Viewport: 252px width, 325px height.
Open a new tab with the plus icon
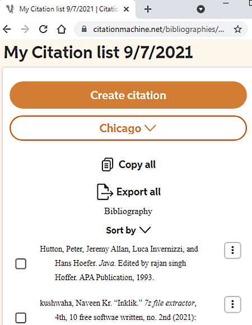(x=148, y=9)
